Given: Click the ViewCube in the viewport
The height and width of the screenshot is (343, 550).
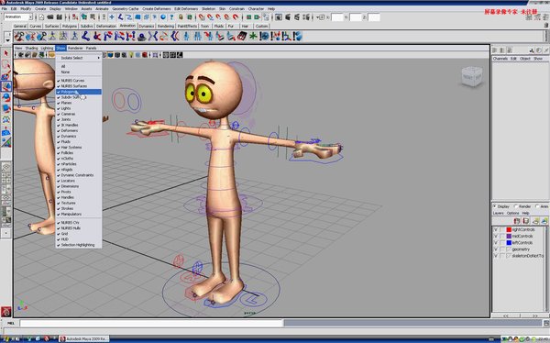Looking at the screenshot, I should point(472,76).
